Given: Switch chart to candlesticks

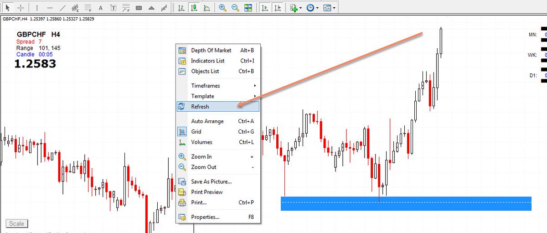Looking at the screenshot, I should [x=194, y=8].
